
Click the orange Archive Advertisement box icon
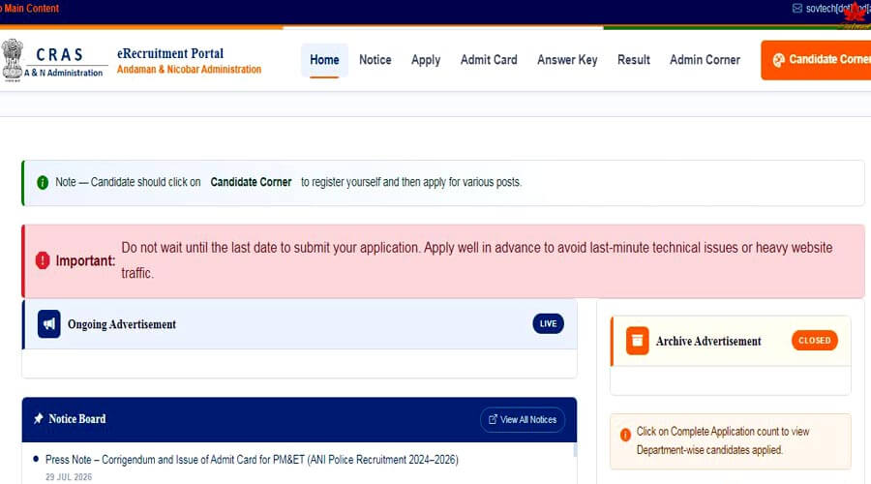click(x=637, y=341)
